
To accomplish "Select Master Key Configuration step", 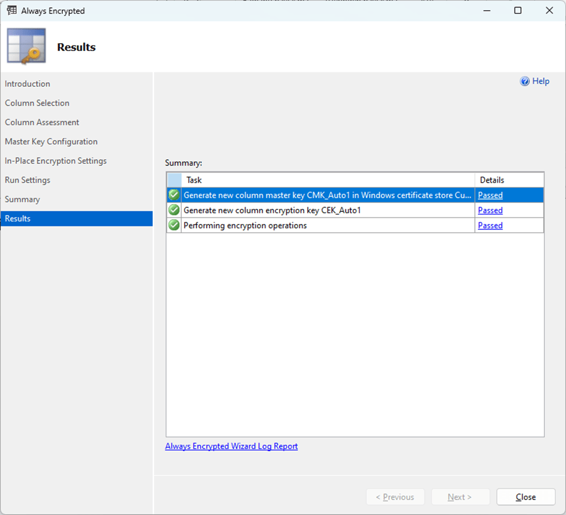I will click(51, 141).
